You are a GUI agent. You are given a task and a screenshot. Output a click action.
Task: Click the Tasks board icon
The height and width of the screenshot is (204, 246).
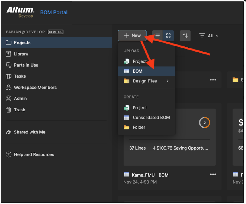point(9,76)
